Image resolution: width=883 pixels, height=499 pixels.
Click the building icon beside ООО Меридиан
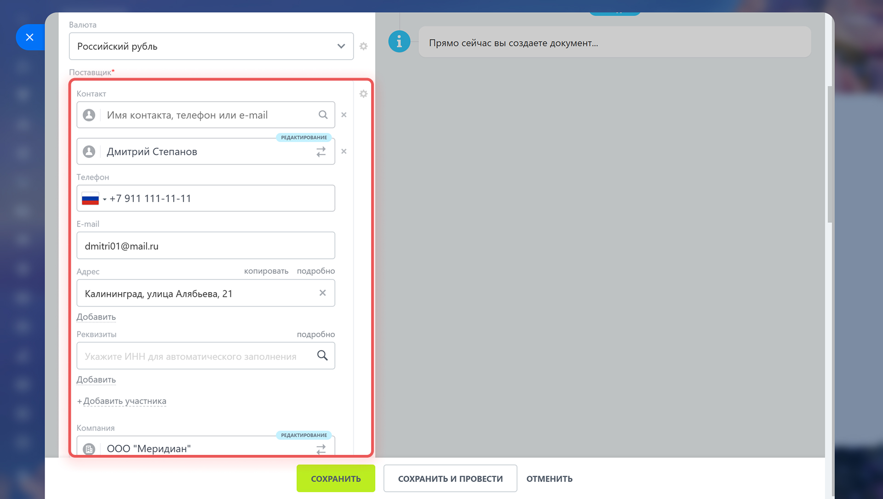click(x=89, y=449)
